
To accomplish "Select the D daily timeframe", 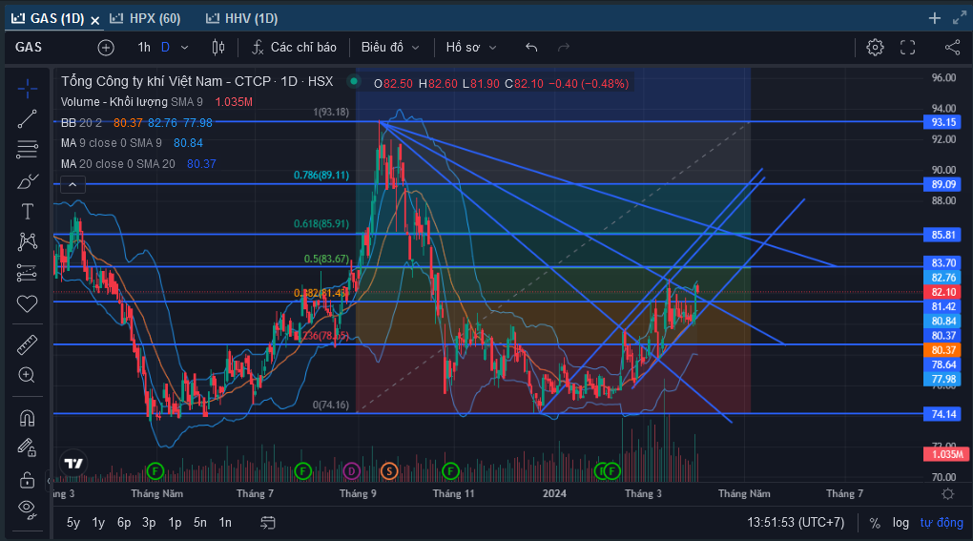I will point(165,47).
